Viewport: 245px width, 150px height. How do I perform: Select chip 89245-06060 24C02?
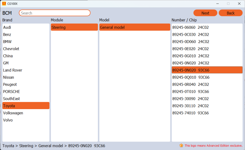tap(191, 27)
